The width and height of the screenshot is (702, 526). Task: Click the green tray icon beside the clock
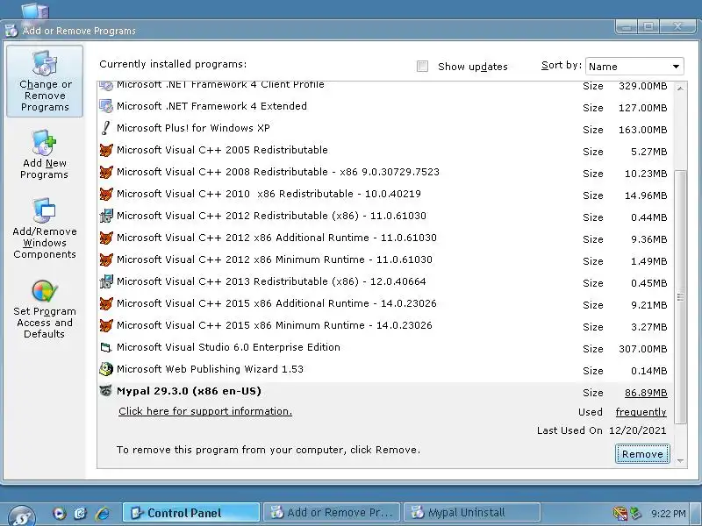(x=635, y=514)
